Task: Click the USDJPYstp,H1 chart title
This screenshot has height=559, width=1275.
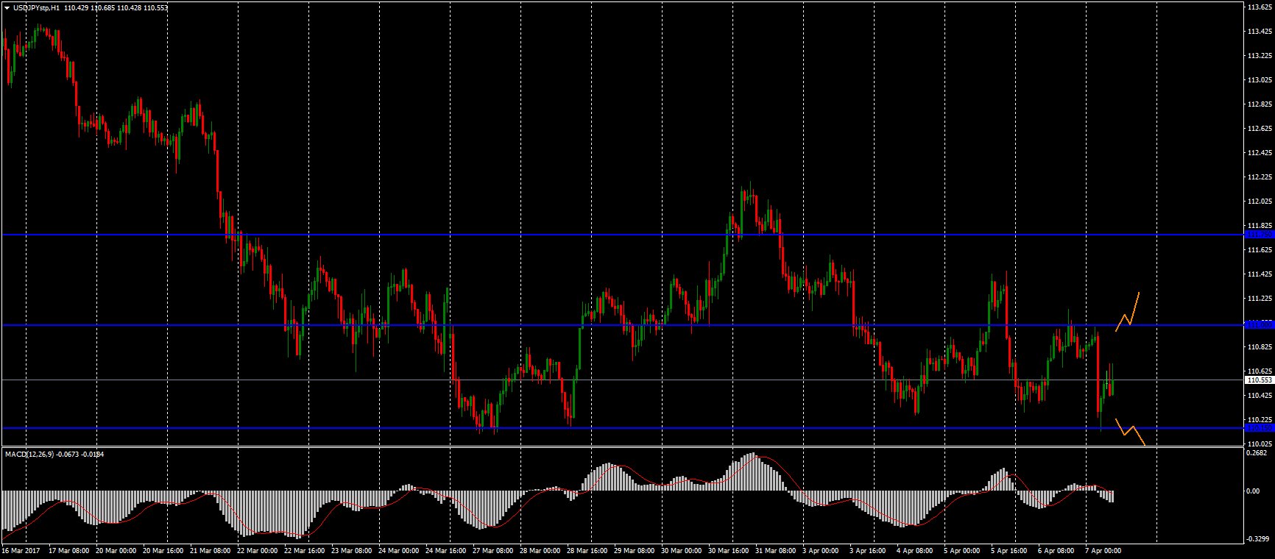Action: pos(37,7)
